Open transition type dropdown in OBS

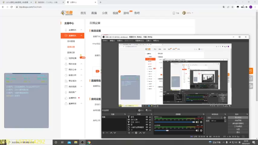coord(214,118)
